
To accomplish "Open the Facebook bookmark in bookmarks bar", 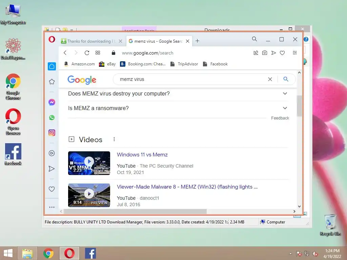I will tap(215, 64).
